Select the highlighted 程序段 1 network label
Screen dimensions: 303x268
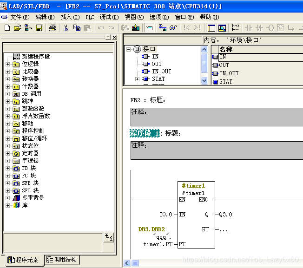pos(145,133)
